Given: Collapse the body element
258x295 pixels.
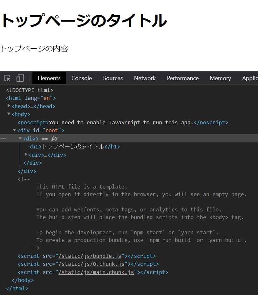Looking at the screenshot, I should coord(9,114).
